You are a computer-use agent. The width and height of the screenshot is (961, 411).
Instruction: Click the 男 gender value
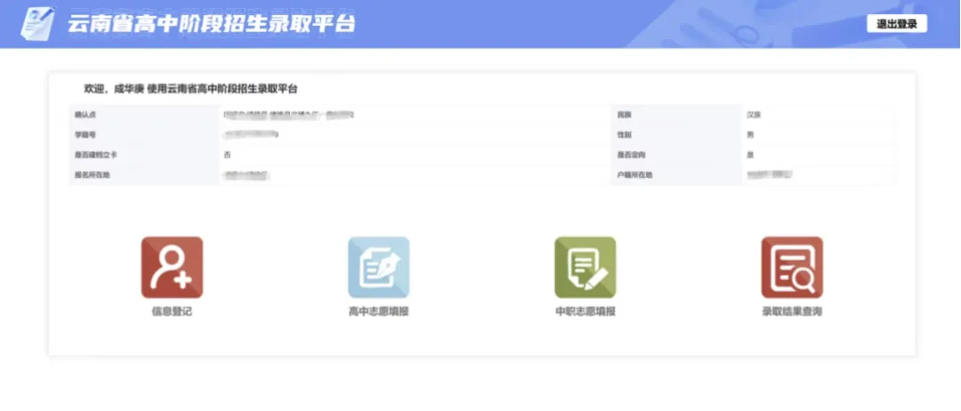[750, 134]
